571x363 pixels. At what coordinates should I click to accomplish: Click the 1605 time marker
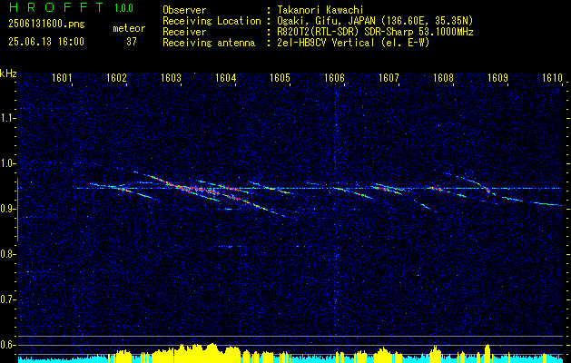pos(280,77)
